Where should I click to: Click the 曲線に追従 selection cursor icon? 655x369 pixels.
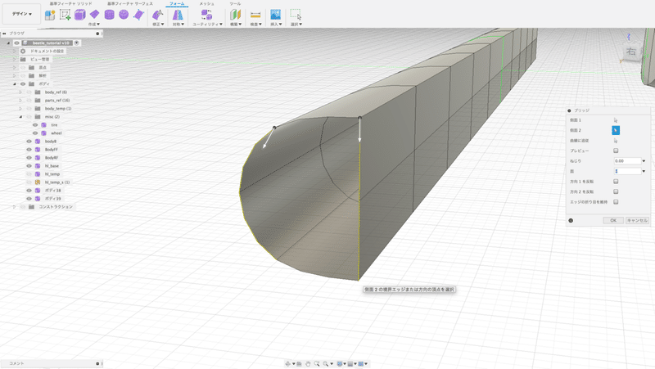point(616,141)
